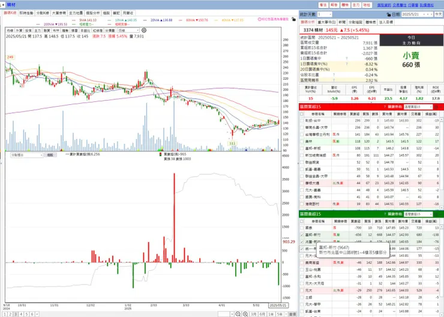This screenshot has height=317, width=444.
Task: Open the 新聞 tab in right panel
Action: coord(342,22)
